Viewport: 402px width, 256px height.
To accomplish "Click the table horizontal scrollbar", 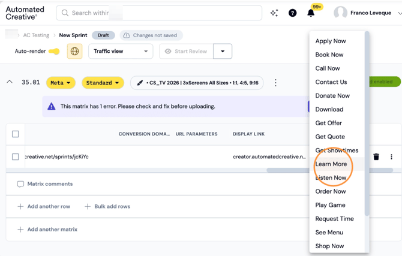I will 330,170.
